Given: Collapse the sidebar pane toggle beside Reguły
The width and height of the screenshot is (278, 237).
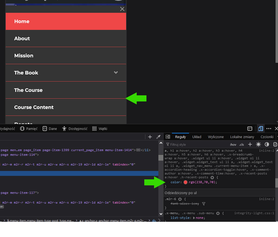Looking at the screenshot, I should click(168, 137).
